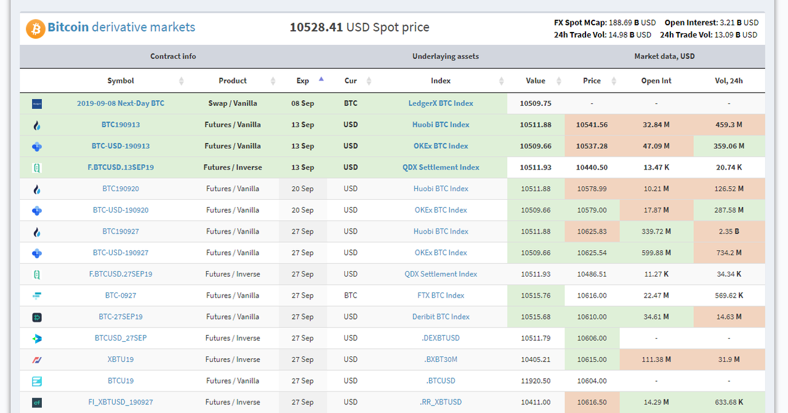This screenshot has width=788, height=413.
Task: Click FTX icon beside BTC-0927
Action: click(x=37, y=296)
